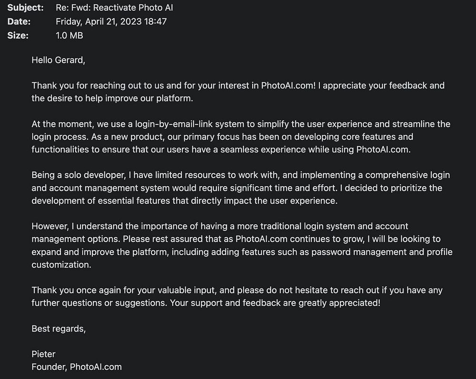Click the "Hello Gerard," greeting line

coord(58,60)
